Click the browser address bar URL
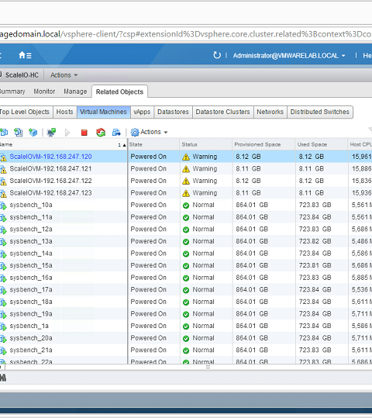The width and height of the screenshot is (372, 418). (x=186, y=34)
